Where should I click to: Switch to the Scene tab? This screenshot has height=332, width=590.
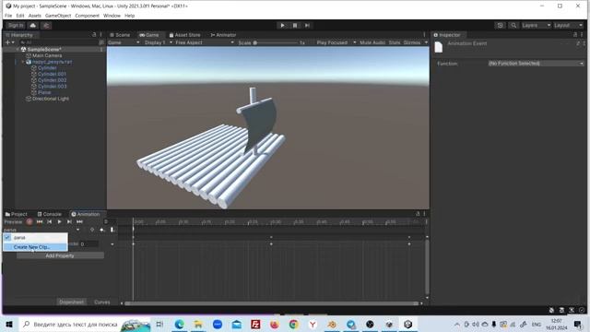(120, 35)
